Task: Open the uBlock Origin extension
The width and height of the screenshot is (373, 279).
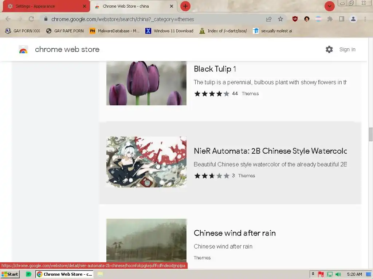Action: tap(295, 19)
